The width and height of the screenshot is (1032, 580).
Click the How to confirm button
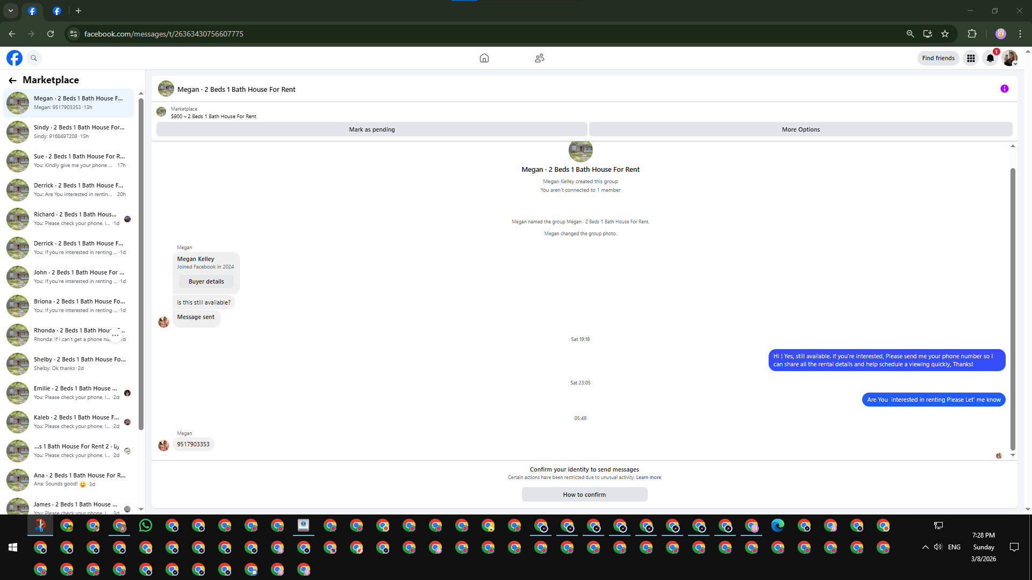click(x=584, y=495)
